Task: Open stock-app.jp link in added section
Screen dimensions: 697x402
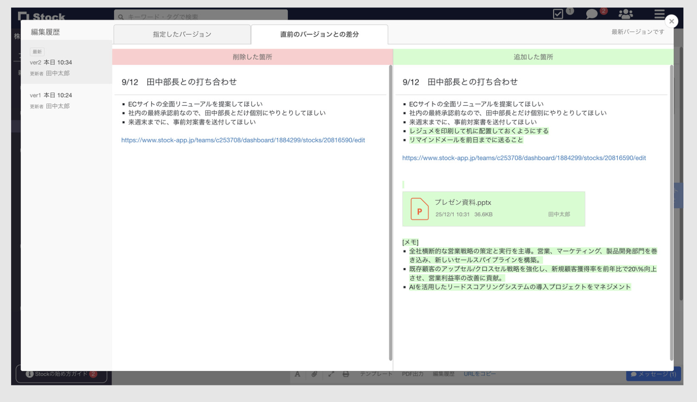Action: tap(524, 158)
